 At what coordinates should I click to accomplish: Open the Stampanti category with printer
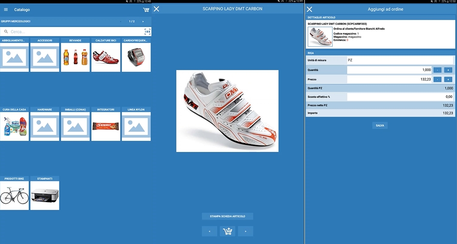pyautogui.click(x=44, y=193)
